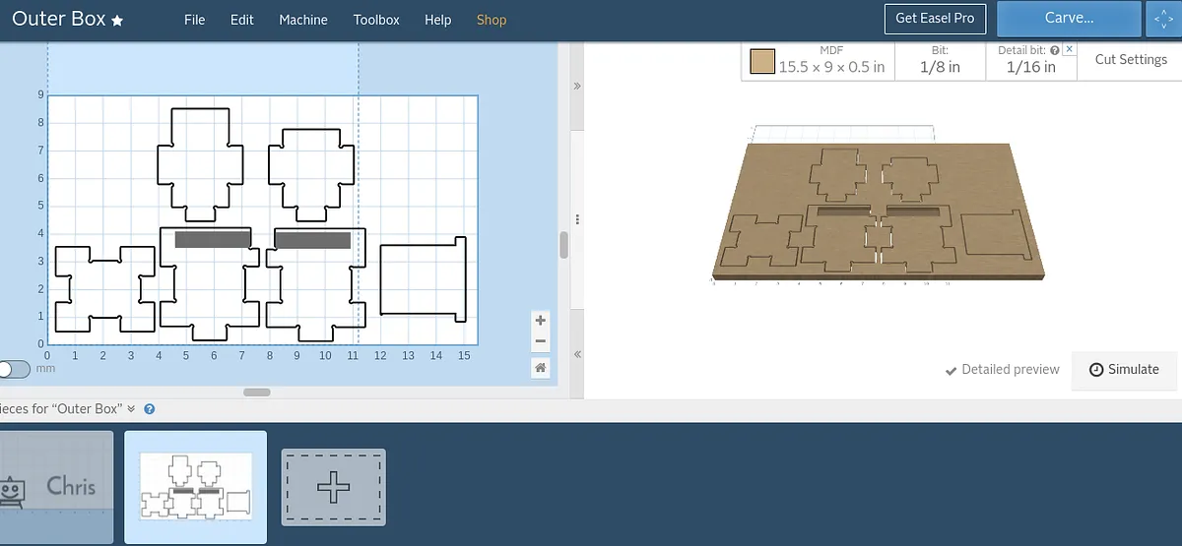Click the MDF material color swatch

(762, 62)
